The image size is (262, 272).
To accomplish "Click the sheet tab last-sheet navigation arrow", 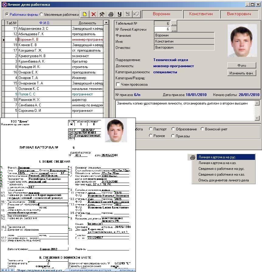I will tap(12, 270).
